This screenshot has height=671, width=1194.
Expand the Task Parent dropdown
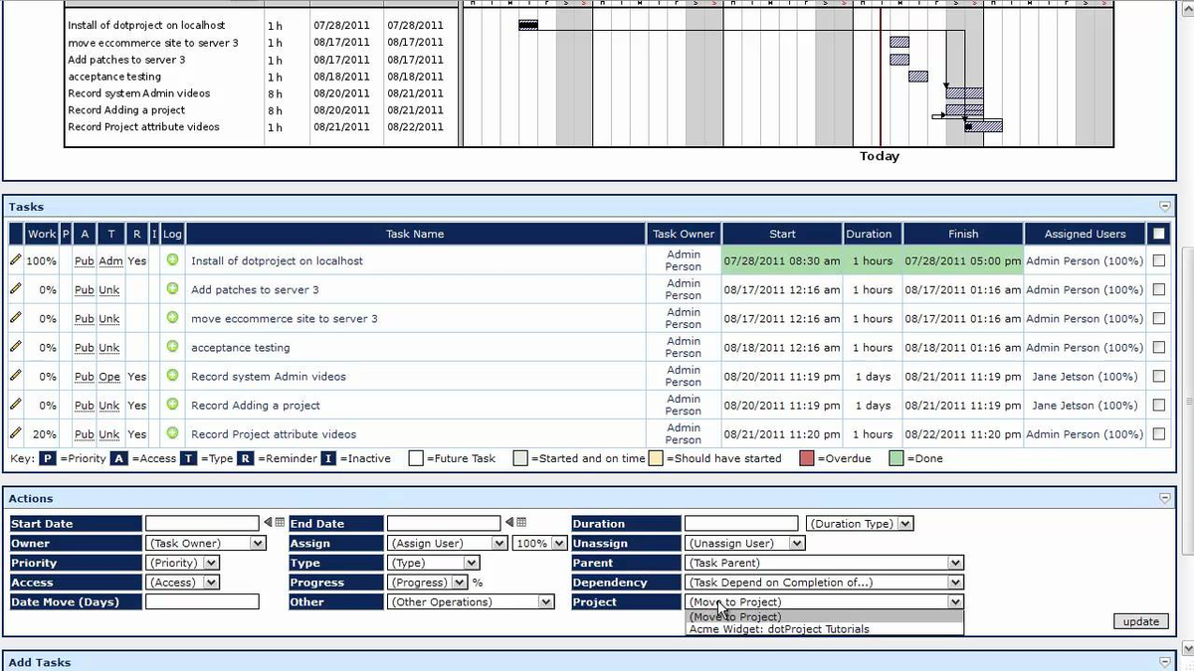click(824, 563)
